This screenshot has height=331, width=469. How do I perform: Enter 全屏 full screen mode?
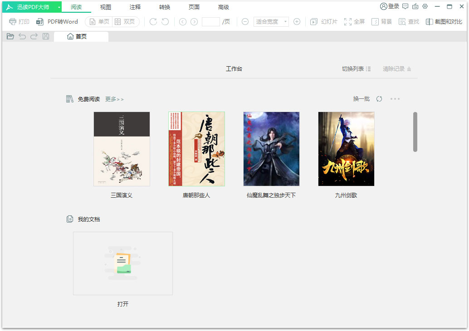pyautogui.click(x=354, y=21)
